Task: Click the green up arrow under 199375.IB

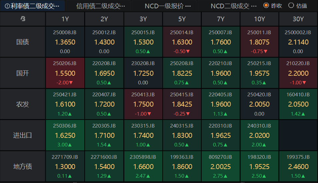Action: (303, 176)
